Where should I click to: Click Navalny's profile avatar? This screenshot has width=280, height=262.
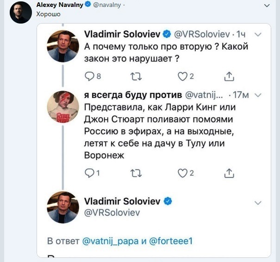20,12
